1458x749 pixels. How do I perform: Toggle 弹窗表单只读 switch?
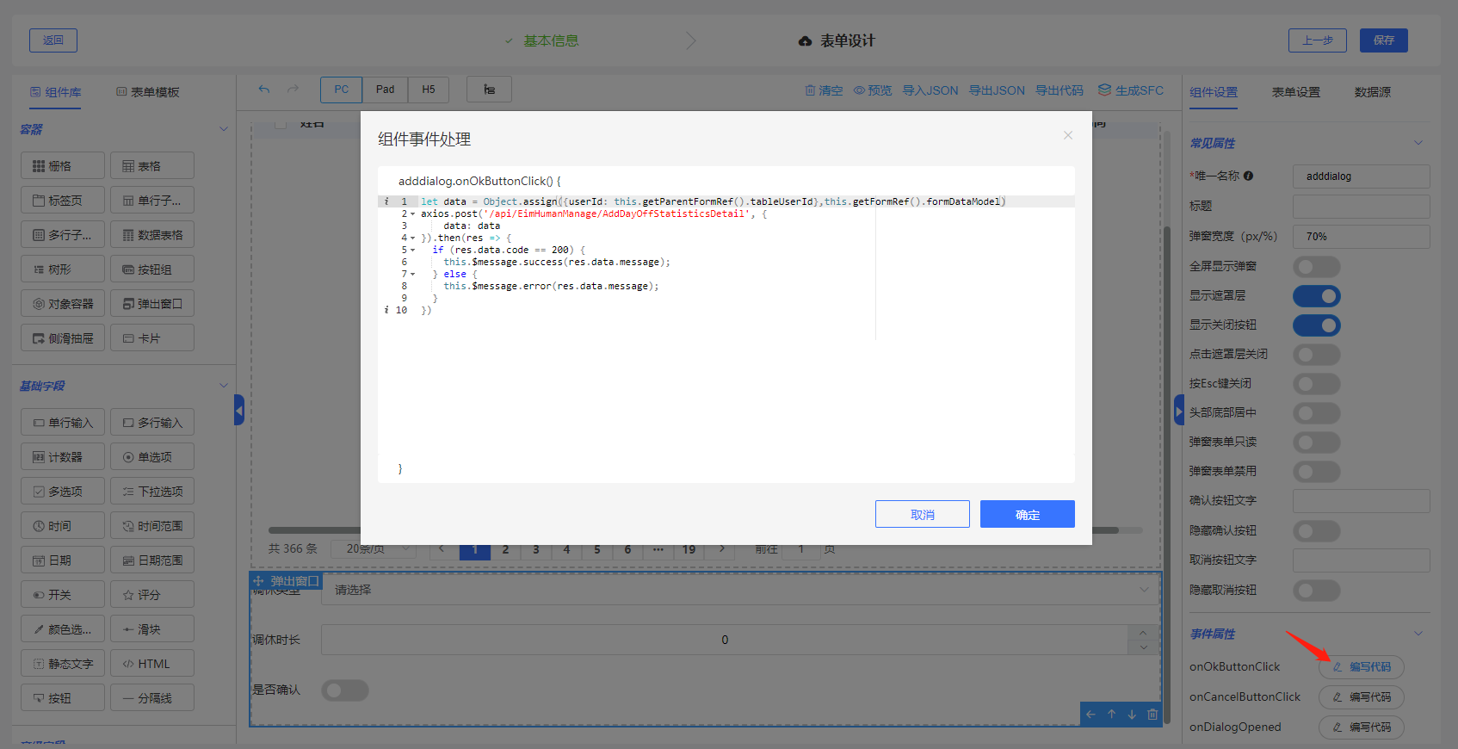pyautogui.click(x=1316, y=442)
